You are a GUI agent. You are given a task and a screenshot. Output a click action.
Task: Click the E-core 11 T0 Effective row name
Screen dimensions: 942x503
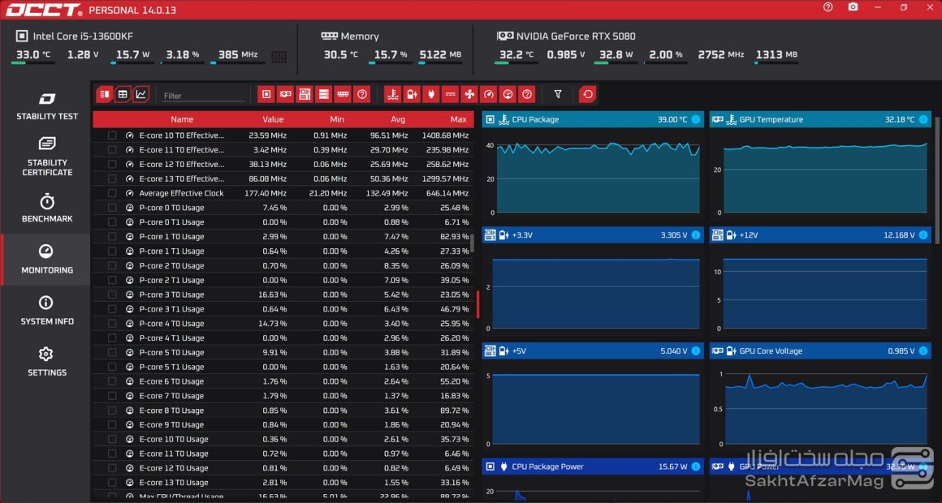point(181,149)
